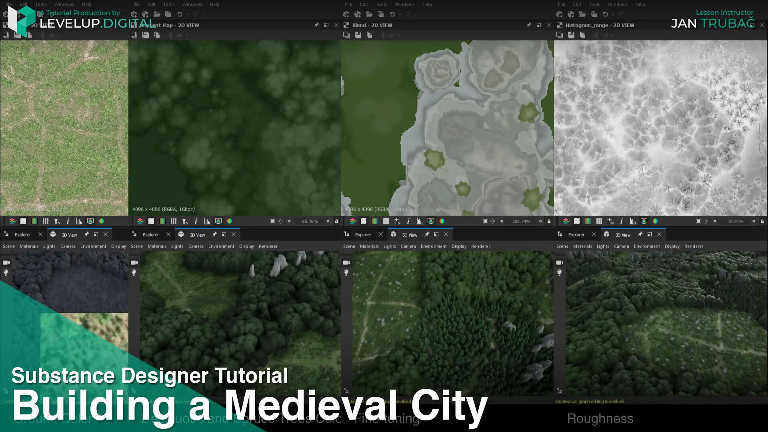This screenshot has width=768, height=432.
Task: Click the Environment option below the Histogram_range view
Action: 647,246
